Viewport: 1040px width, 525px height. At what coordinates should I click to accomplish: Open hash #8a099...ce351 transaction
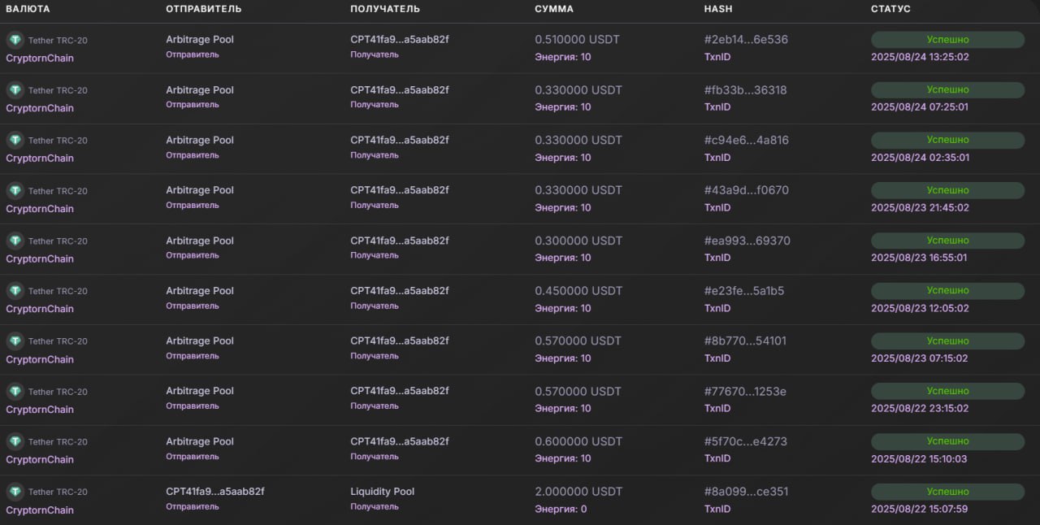tap(746, 492)
